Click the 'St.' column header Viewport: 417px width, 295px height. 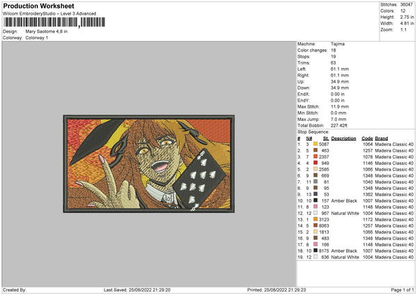point(326,138)
